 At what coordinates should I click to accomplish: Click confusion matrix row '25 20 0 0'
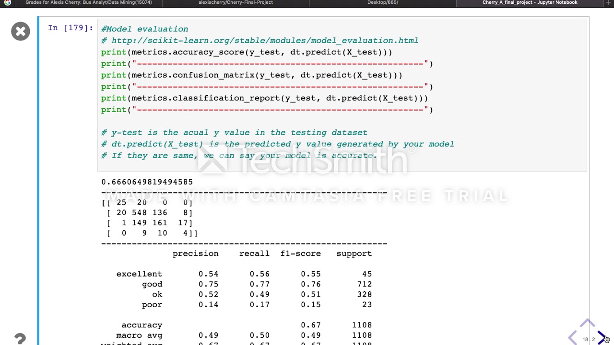coord(147,203)
